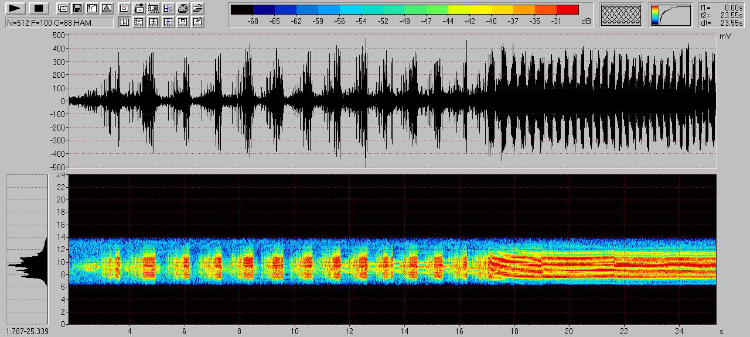Start playback with the play button
This screenshot has height=337, width=750.
[16, 8]
